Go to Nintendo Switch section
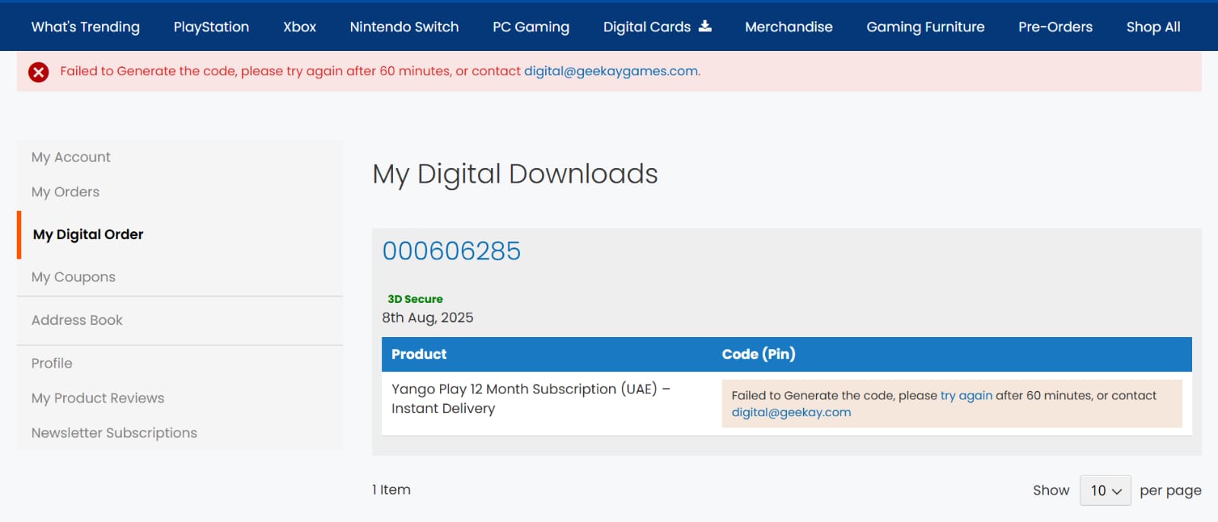1218x522 pixels. pos(404,27)
